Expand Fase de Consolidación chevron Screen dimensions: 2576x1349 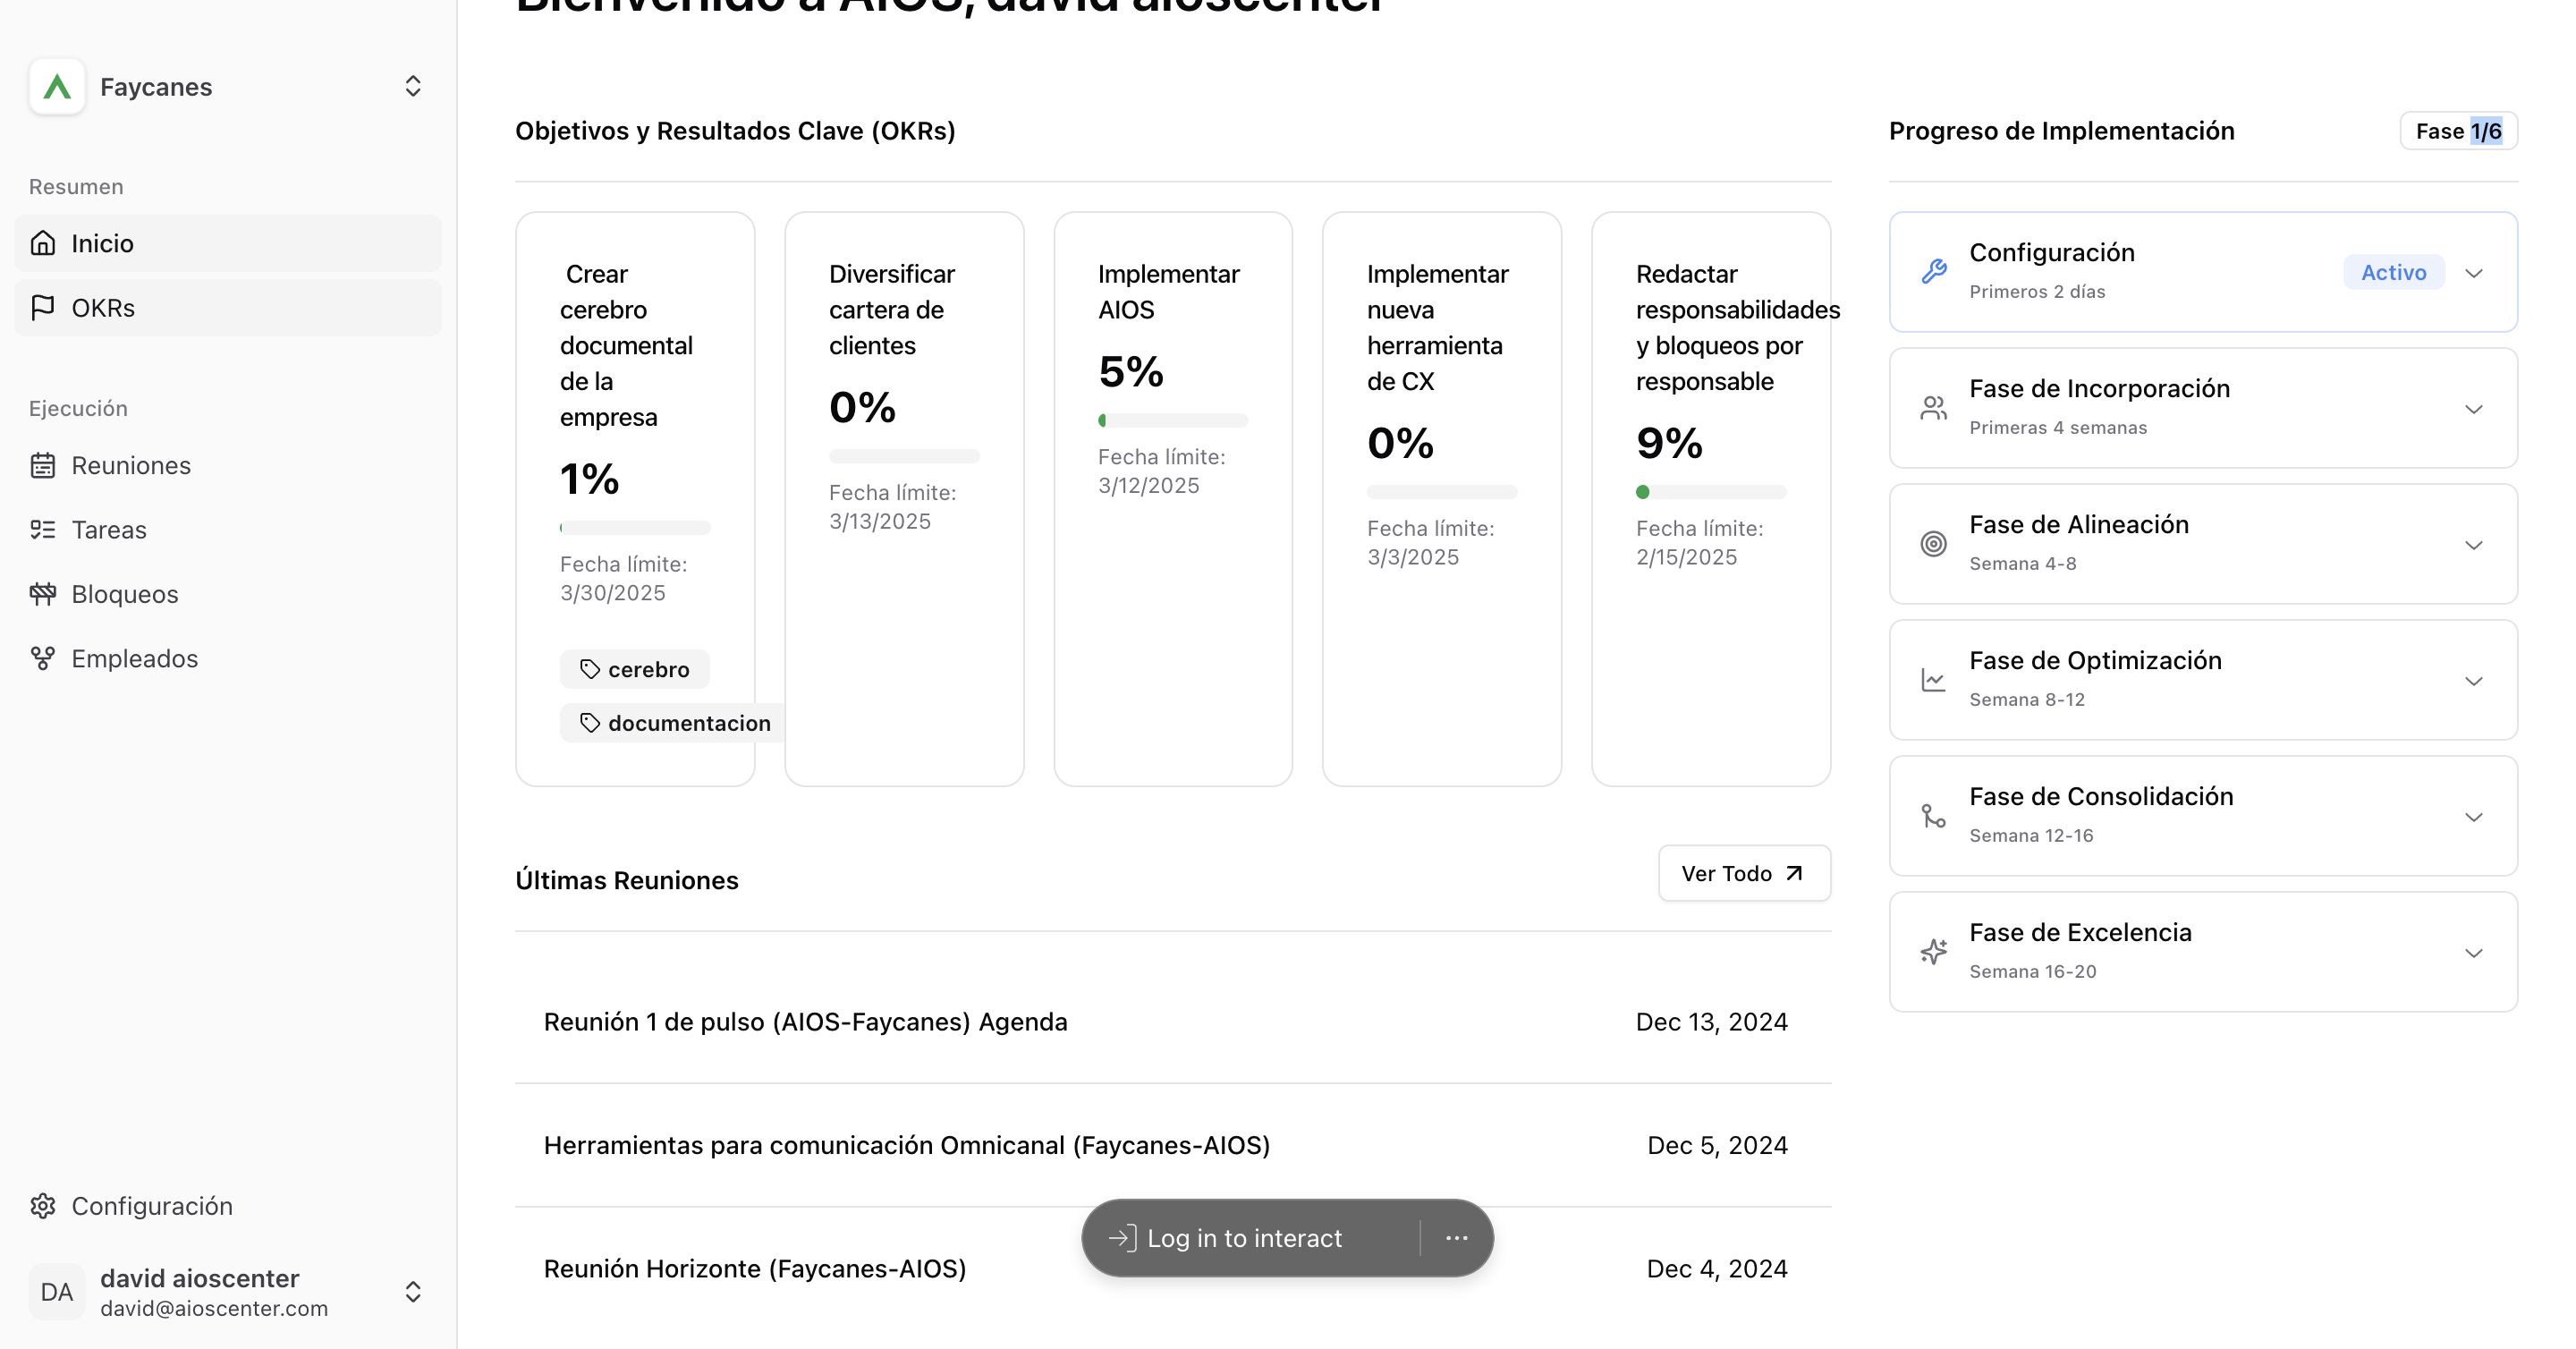[x=2474, y=817]
